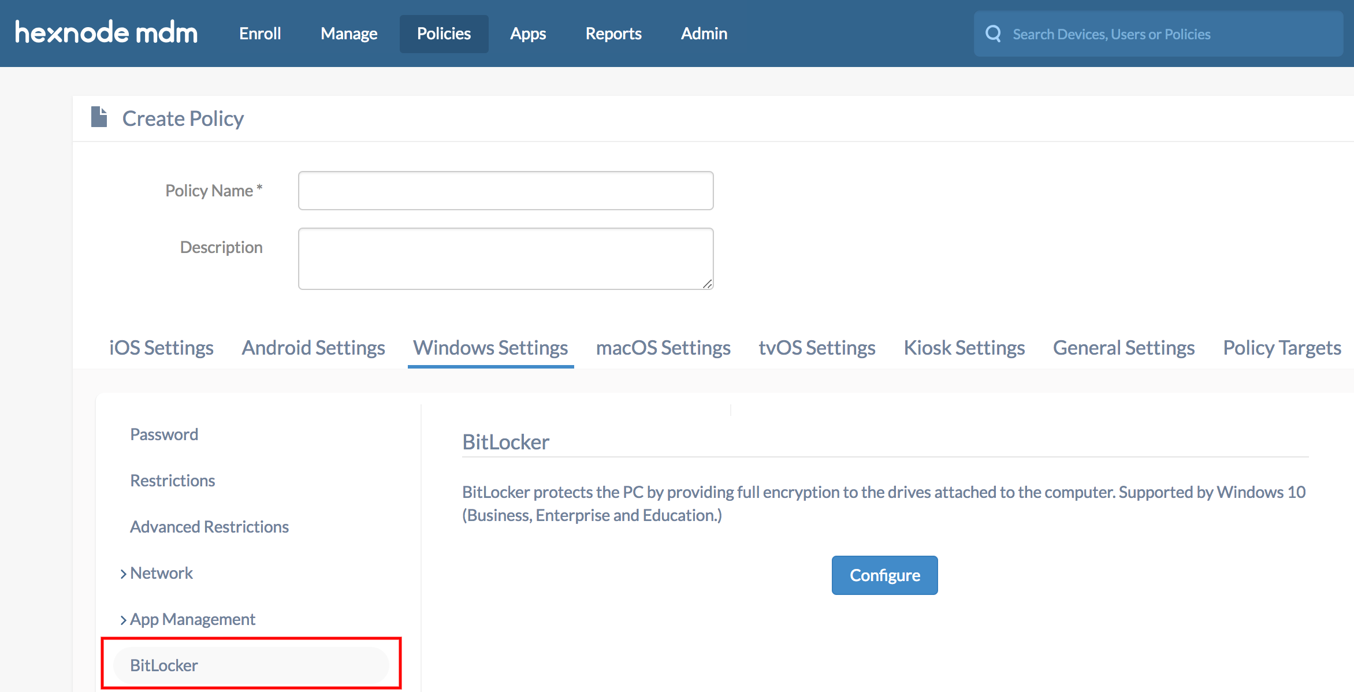Select Advanced Restrictions in the sidebar
Viewport: 1354px width, 692px height.
pos(209,527)
